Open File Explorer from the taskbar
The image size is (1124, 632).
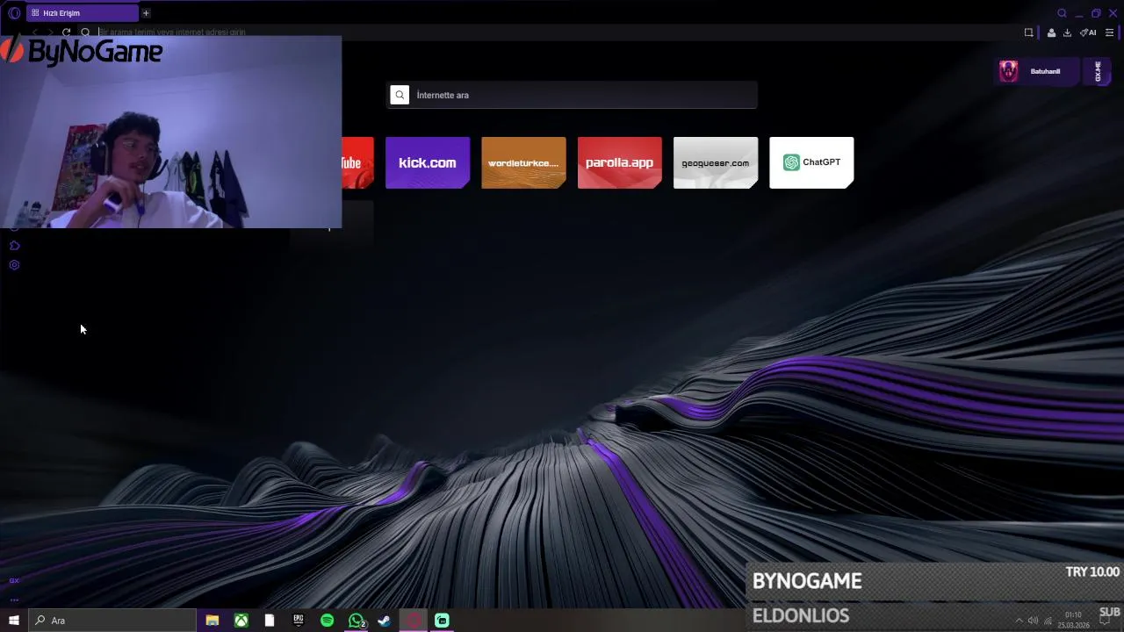212,621
